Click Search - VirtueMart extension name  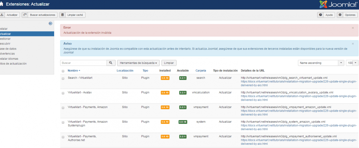tap(80, 78)
